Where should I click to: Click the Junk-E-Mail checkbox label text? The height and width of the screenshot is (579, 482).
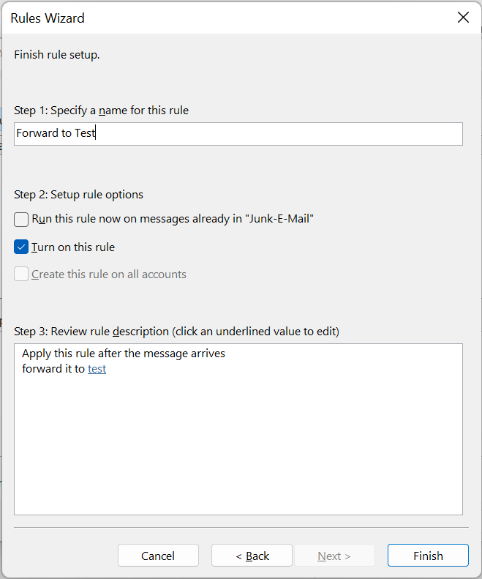173,219
